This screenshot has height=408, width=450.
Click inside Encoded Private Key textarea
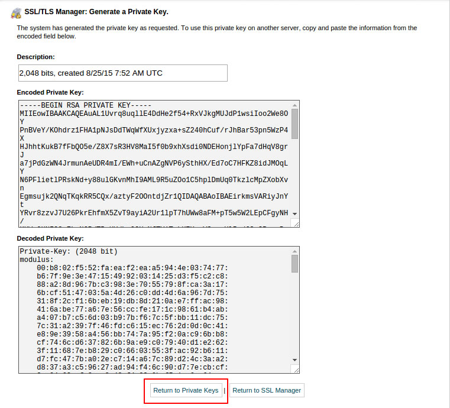[154, 164]
